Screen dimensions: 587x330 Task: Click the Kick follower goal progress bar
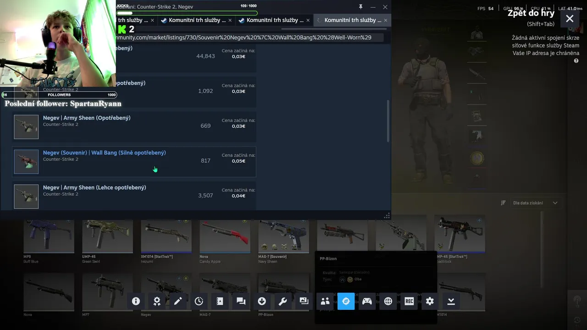[60, 95]
